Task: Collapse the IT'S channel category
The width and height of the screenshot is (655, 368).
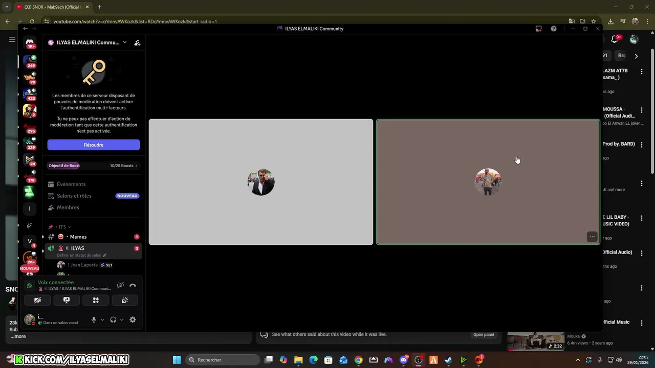Action: (63, 227)
